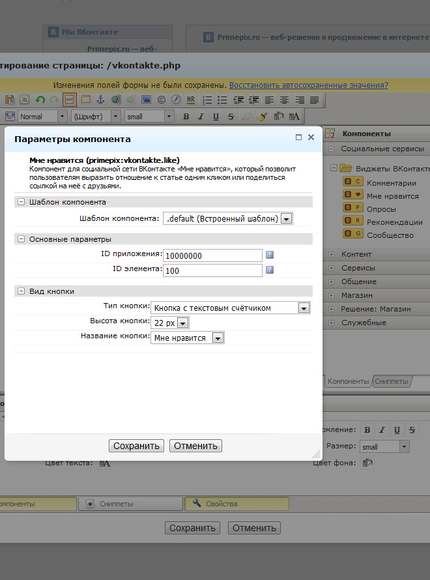Open the Название кнопки dropdown

click(x=218, y=338)
